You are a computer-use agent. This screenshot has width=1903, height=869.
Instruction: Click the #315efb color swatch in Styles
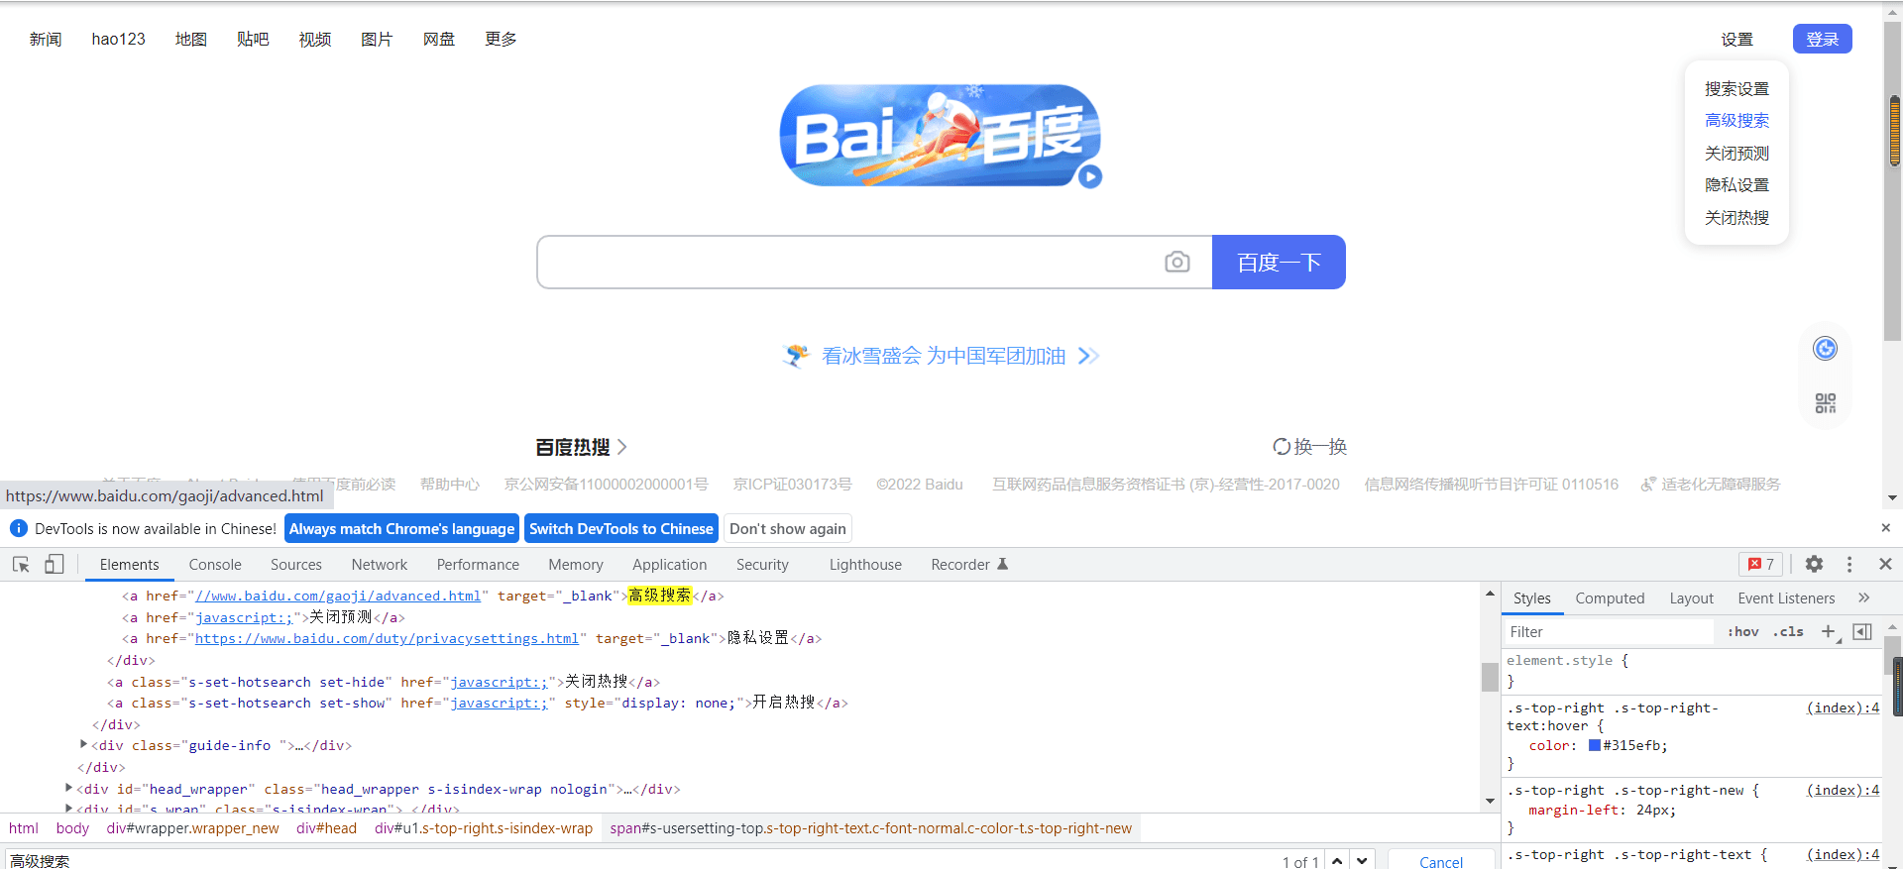1595,745
